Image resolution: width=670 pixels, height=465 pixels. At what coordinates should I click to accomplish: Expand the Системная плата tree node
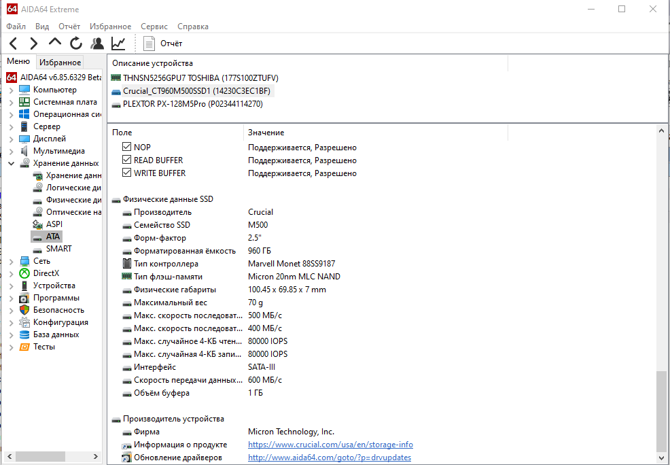tap(12, 103)
